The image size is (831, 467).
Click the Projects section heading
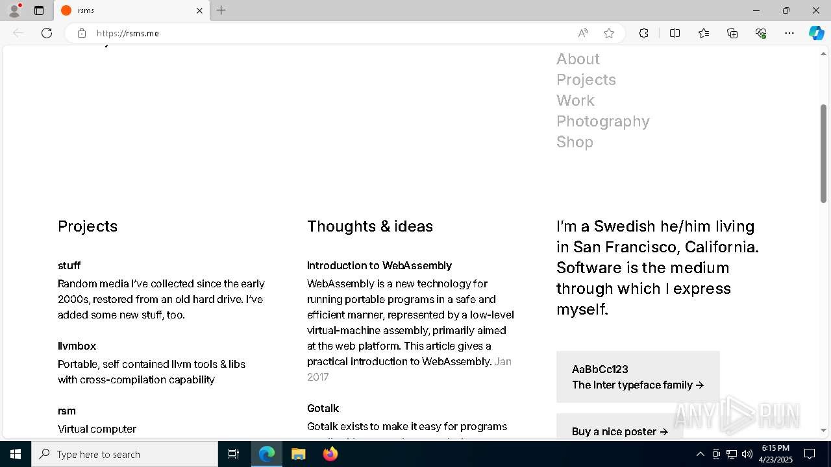[x=88, y=226]
